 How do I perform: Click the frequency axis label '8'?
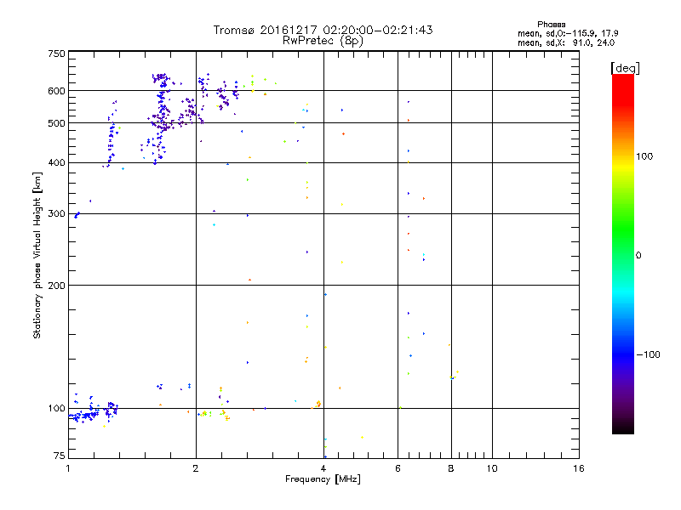[x=451, y=468]
